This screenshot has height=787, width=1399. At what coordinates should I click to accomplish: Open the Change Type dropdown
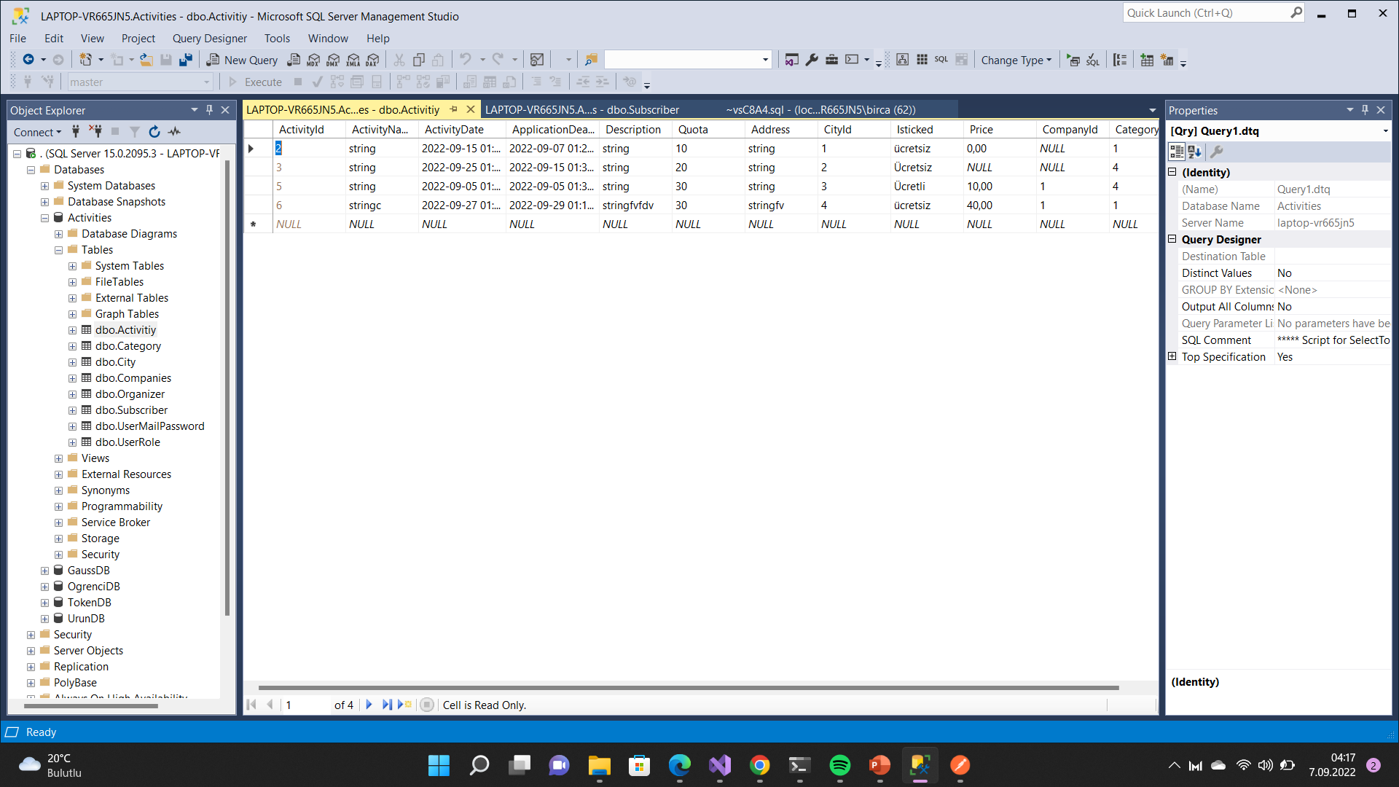point(1016,60)
